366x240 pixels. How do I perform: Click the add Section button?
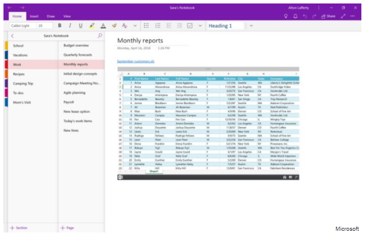pos(18,228)
